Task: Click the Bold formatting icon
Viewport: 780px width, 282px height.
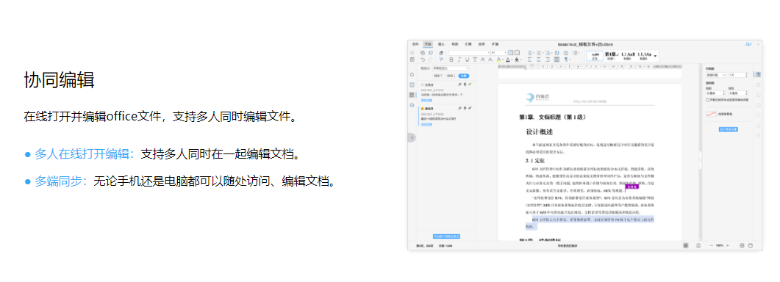Action: point(451,59)
